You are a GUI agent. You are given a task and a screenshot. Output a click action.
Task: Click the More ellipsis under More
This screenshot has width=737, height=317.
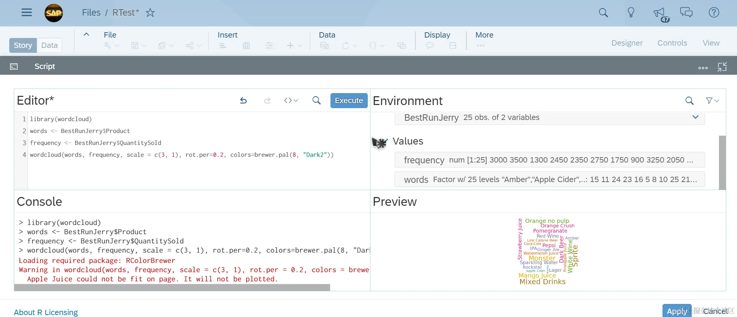click(x=481, y=46)
